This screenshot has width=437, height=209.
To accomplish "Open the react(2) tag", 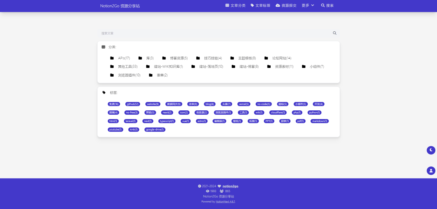I will [x=167, y=113].
